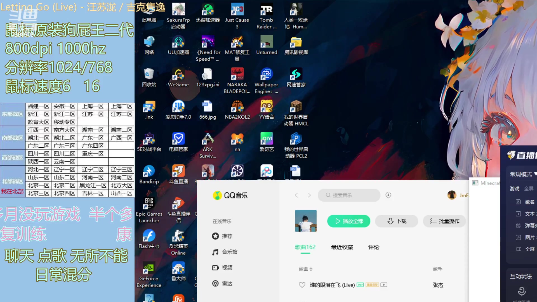
Task: Add a 歌名 source in 直播伴侣
Action: [526, 202]
